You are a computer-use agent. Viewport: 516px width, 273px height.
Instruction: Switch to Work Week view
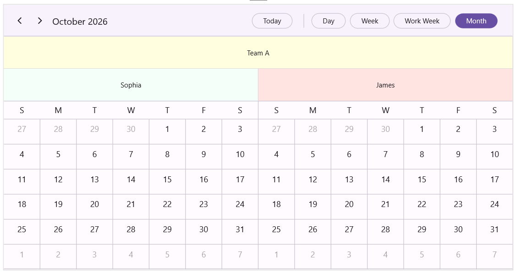(x=422, y=21)
